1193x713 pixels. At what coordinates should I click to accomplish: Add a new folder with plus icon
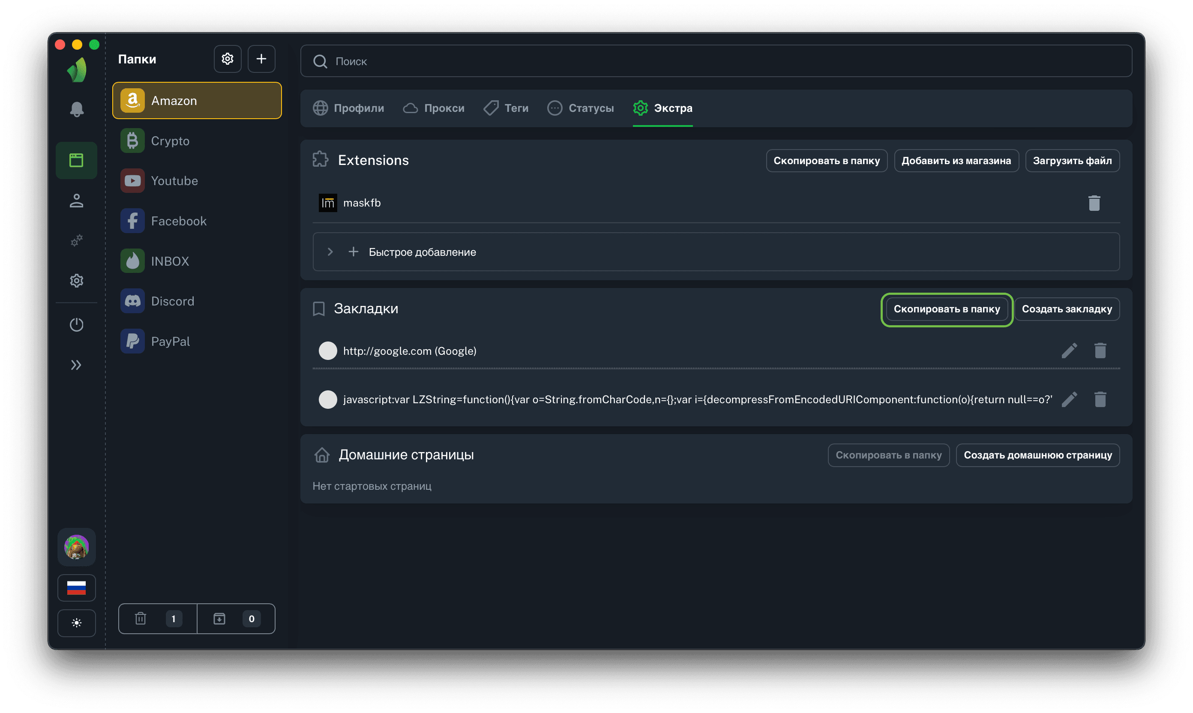261,59
